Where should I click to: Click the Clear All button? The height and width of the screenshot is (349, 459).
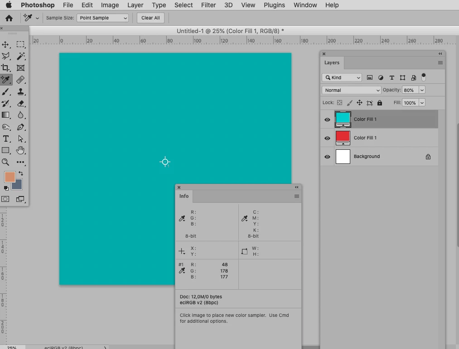[150, 18]
